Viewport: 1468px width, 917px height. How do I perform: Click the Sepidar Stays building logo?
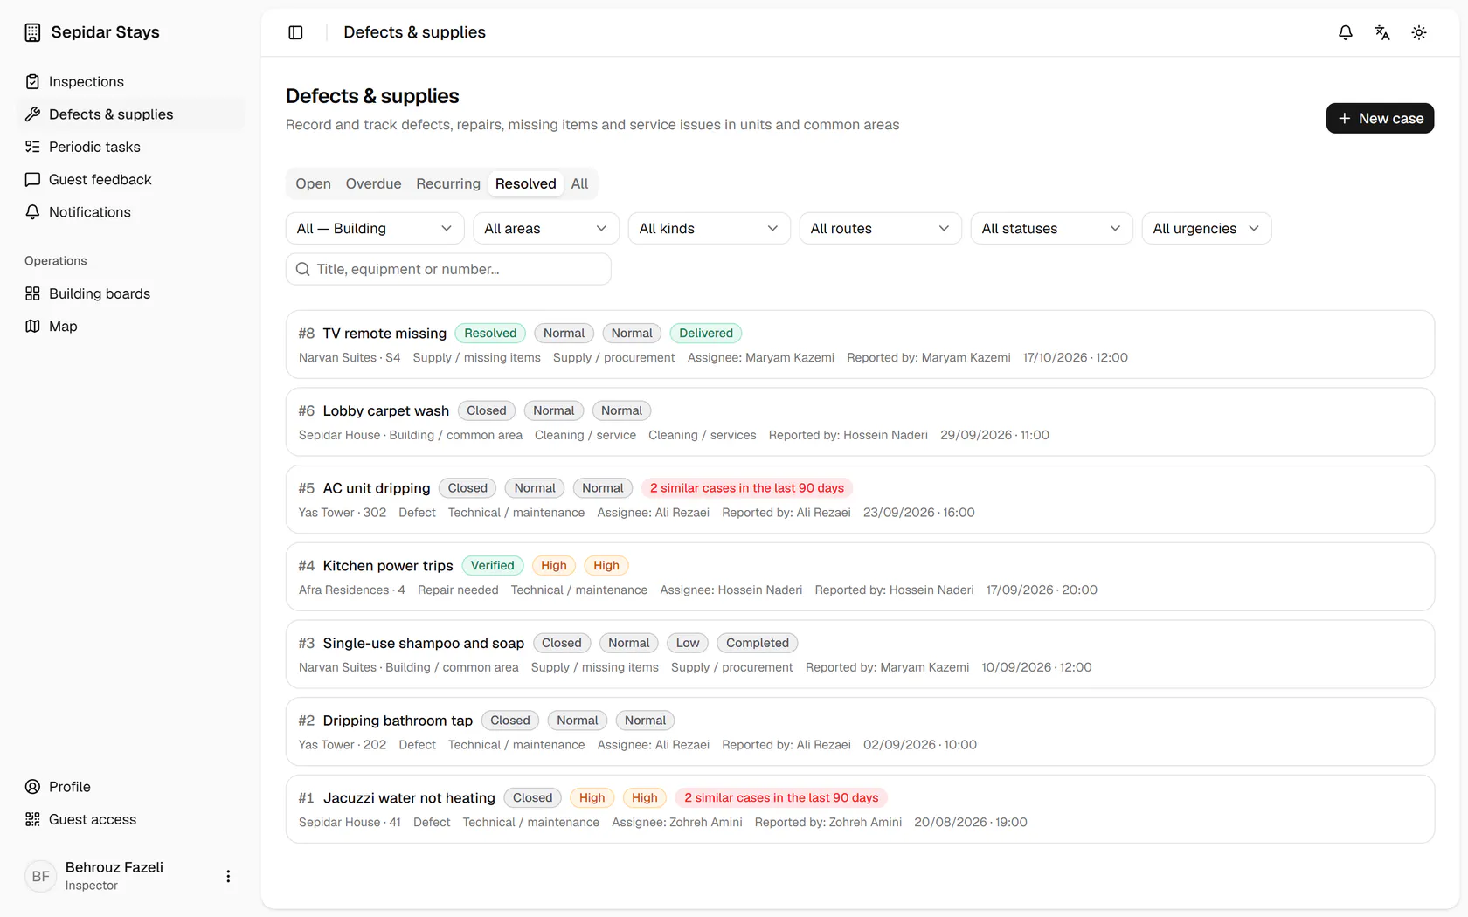[32, 32]
